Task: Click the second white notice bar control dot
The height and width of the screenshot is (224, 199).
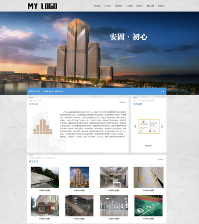Action: click(164, 91)
